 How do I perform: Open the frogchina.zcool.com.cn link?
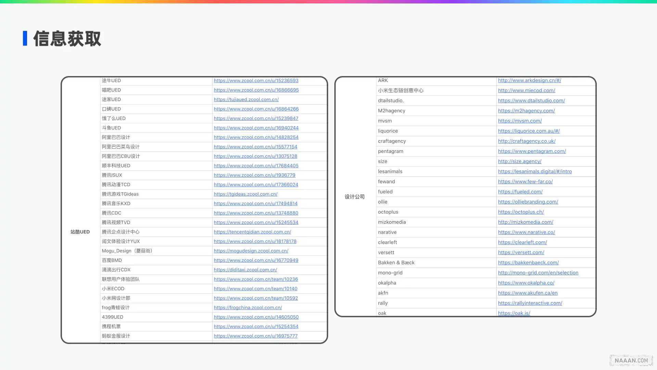coord(248,308)
